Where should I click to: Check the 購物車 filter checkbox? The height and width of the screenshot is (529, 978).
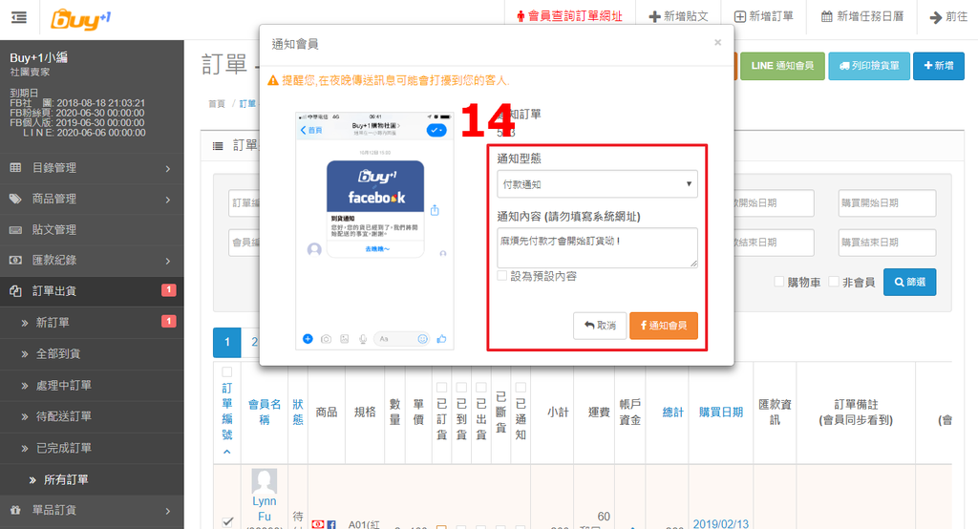tap(779, 282)
